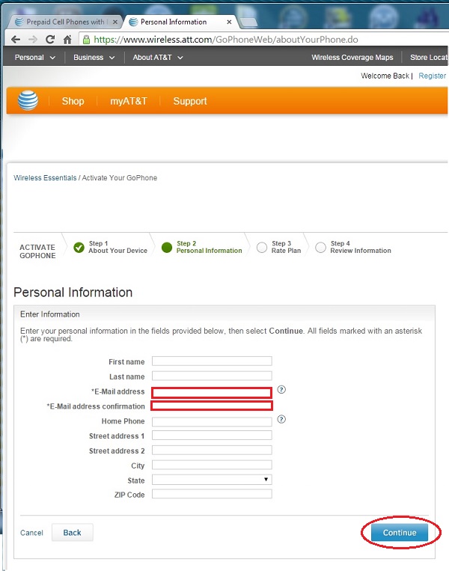Close the Personal Information tab
This screenshot has height=571, width=449.
229,22
